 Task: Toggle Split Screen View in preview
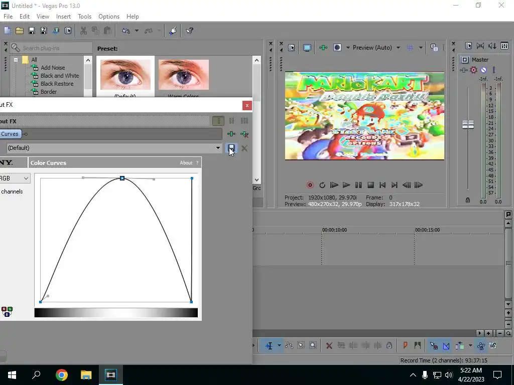point(337,48)
